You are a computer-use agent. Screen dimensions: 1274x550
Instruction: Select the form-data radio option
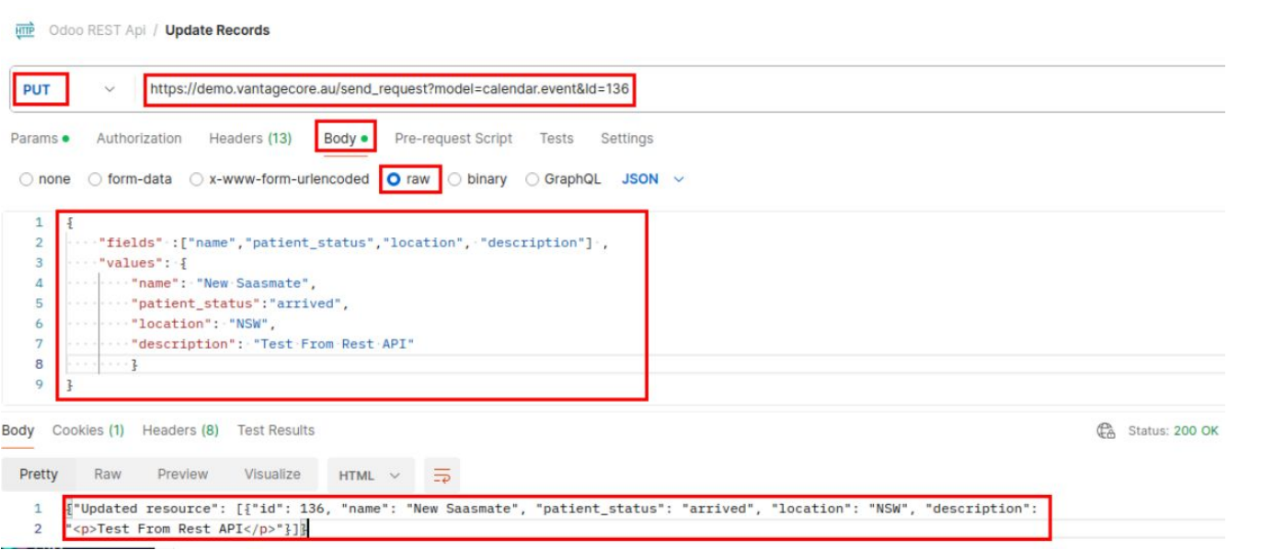[95, 179]
